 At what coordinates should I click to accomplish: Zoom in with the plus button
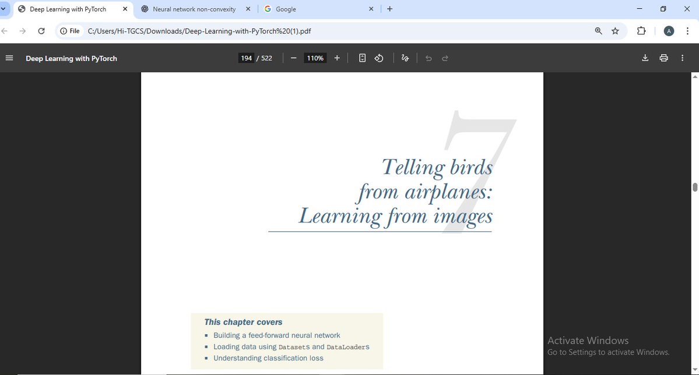coord(337,58)
